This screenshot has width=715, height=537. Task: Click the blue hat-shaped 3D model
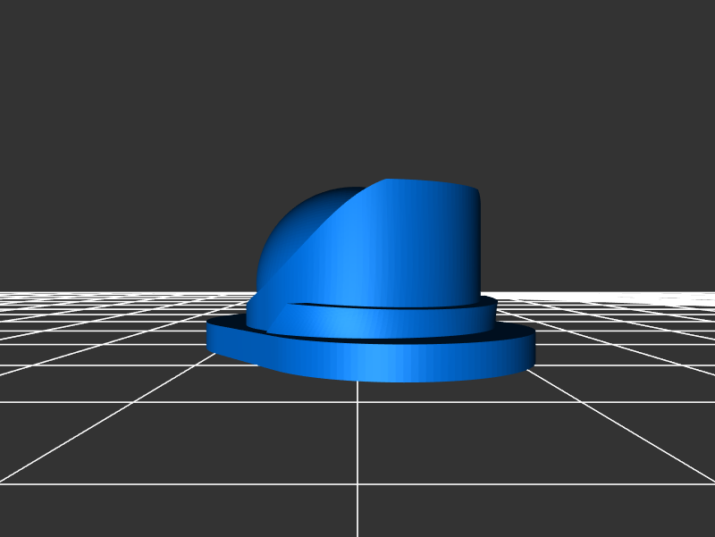(370, 281)
